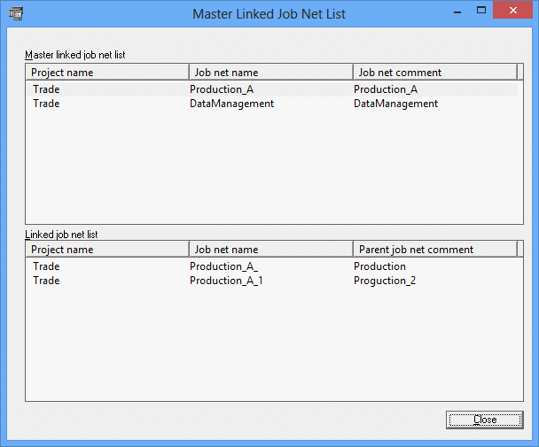Click master list Job net name column header
The width and height of the screenshot is (539, 447).
[x=271, y=73]
